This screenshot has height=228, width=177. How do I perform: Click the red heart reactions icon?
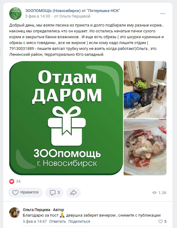tap(12, 181)
